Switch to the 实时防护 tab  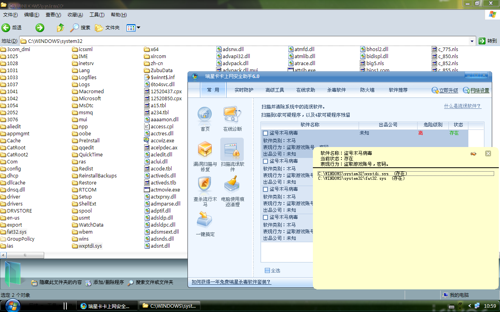tap(244, 90)
